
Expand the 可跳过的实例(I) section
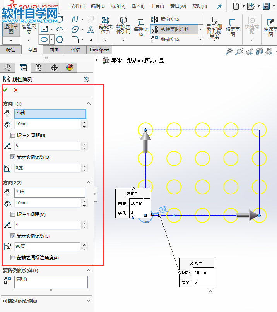[x=89, y=301]
